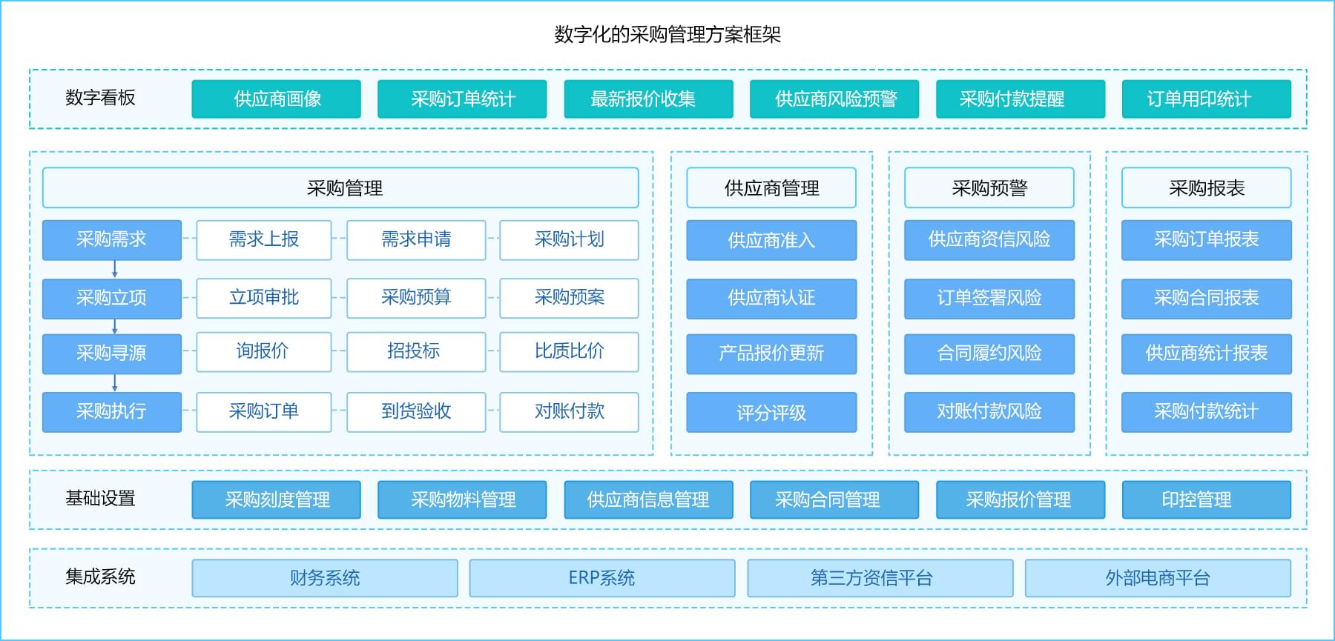Select the 合同履约风险 block

pos(989,353)
